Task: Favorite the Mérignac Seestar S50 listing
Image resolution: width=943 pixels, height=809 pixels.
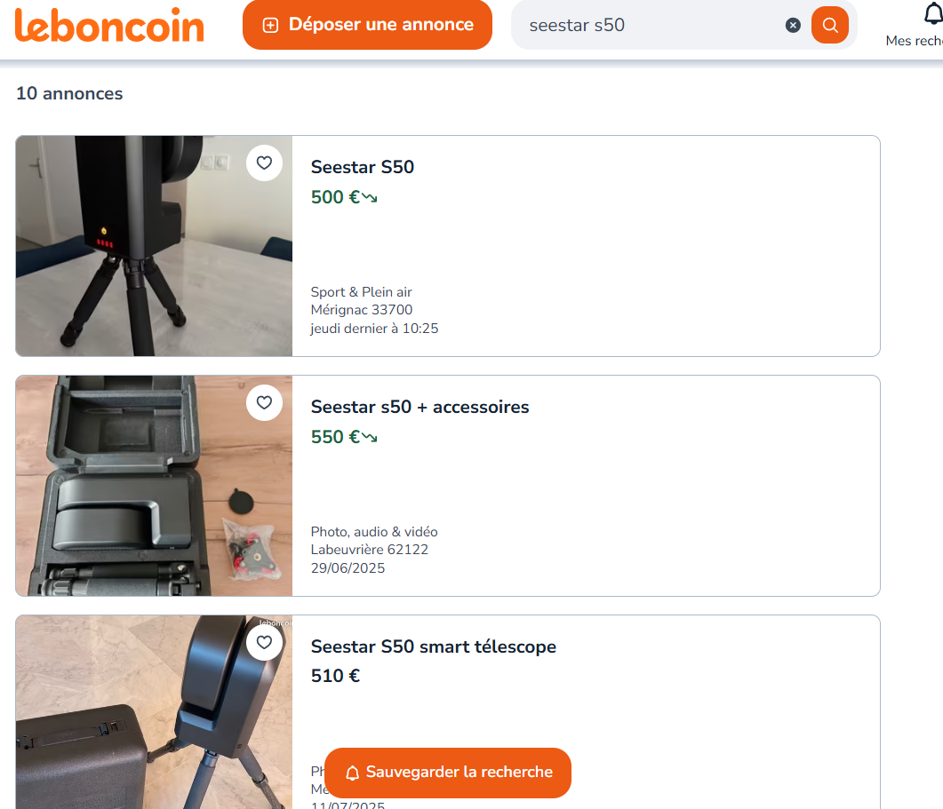Action: tap(264, 163)
